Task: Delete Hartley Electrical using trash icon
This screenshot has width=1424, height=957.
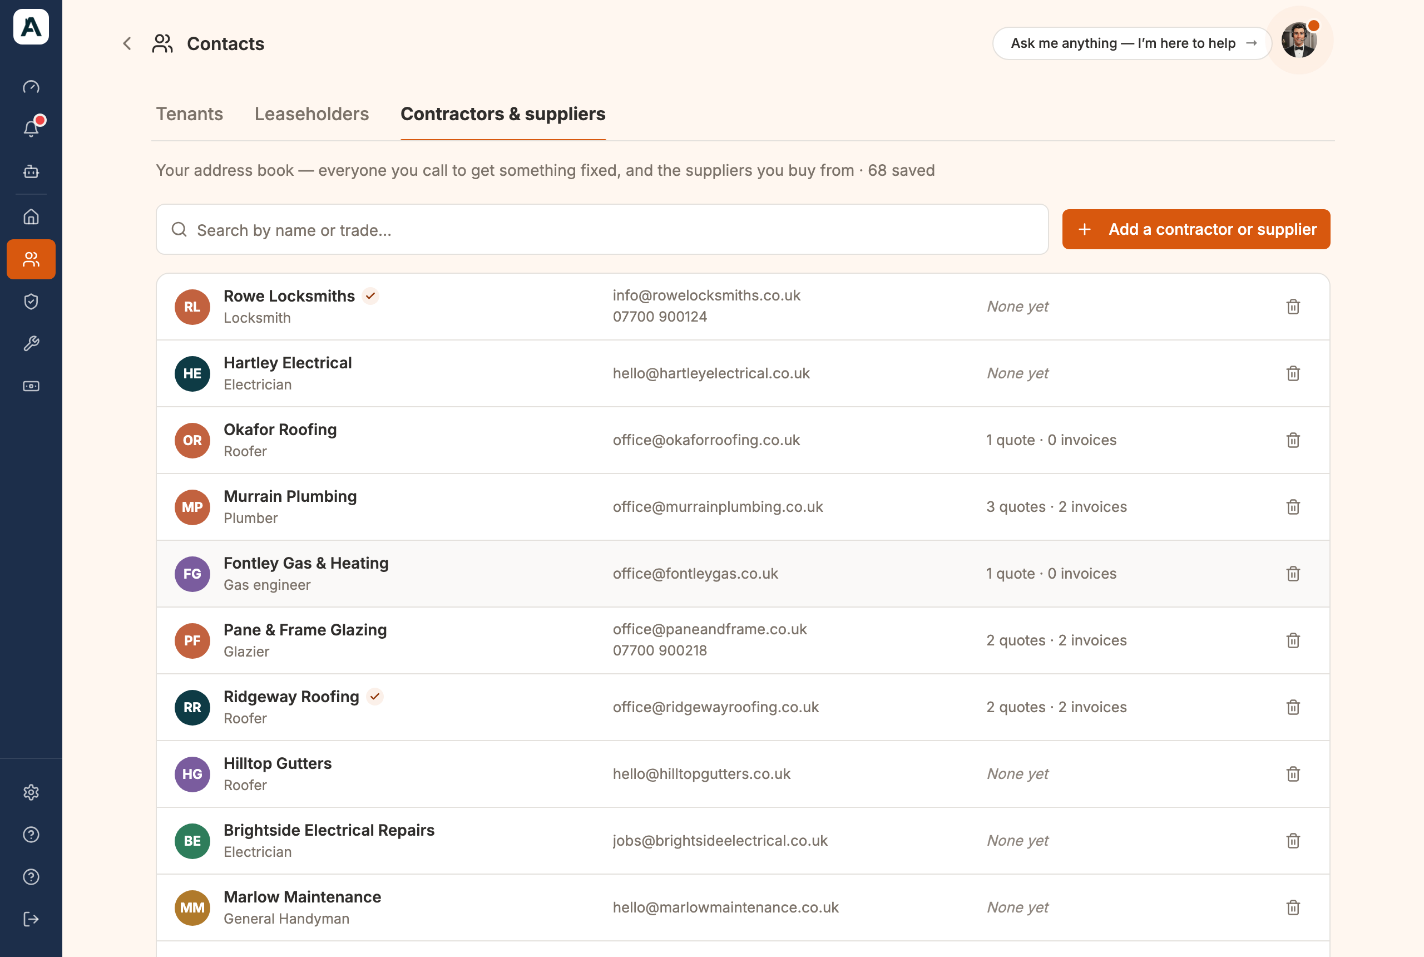Action: tap(1293, 373)
